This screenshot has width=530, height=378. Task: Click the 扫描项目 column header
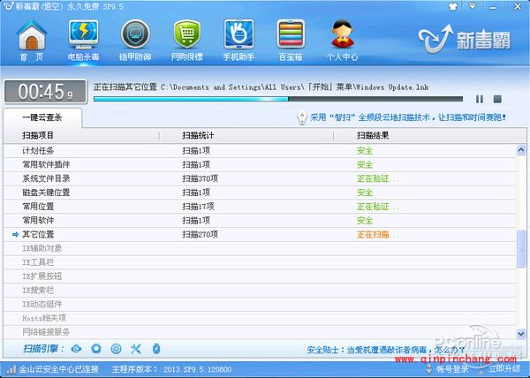point(38,135)
